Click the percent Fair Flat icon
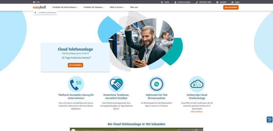273x131 pixels. point(156,84)
